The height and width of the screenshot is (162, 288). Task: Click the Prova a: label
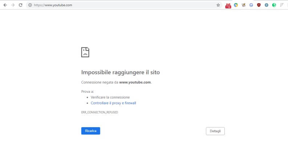(88, 91)
